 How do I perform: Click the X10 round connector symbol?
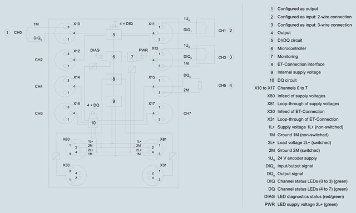[x=65, y=33]
